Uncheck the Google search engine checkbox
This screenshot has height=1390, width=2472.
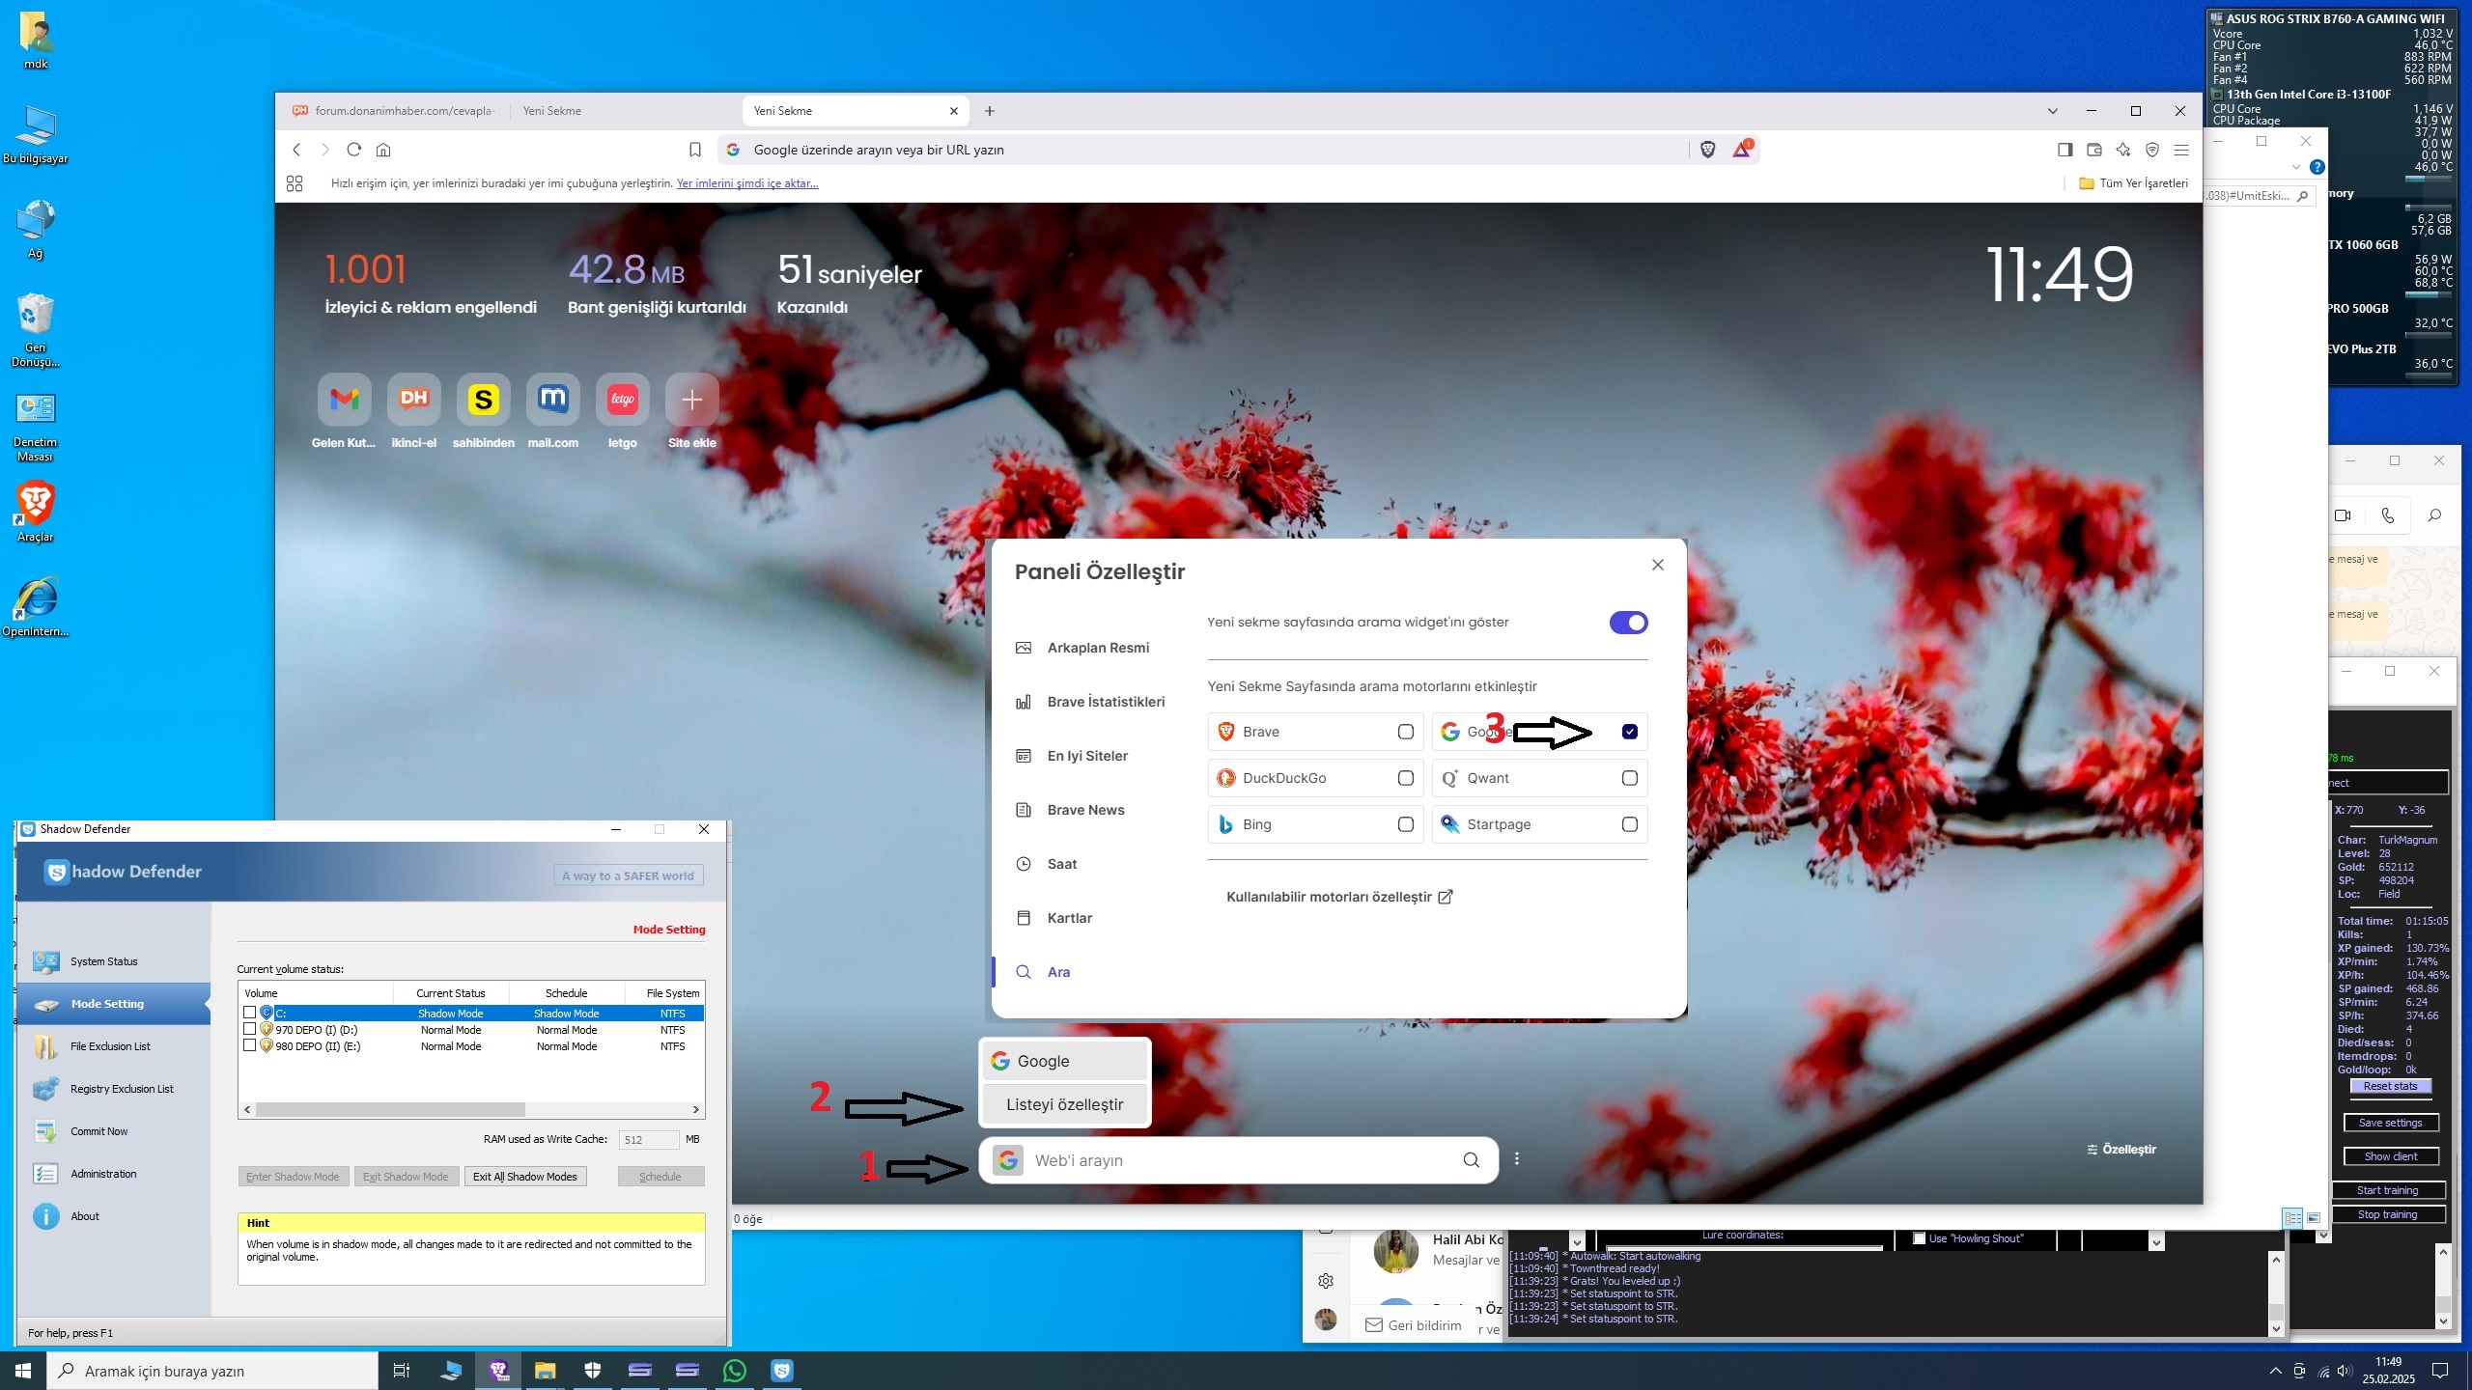(1630, 732)
